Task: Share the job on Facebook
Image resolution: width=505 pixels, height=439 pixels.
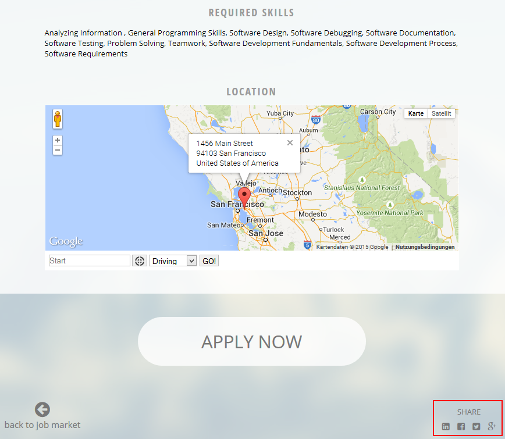Action: (461, 427)
